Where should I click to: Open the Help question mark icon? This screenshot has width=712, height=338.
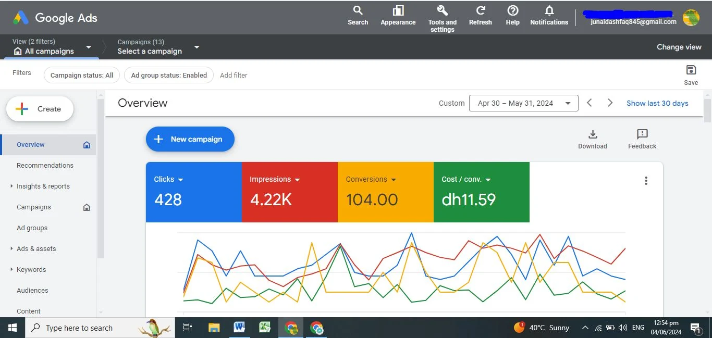click(x=513, y=15)
